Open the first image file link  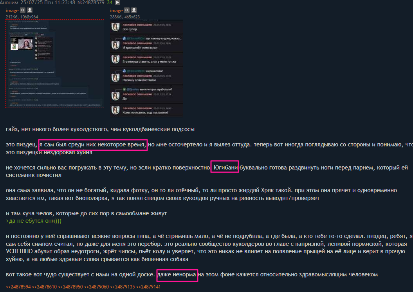click(x=12, y=11)
